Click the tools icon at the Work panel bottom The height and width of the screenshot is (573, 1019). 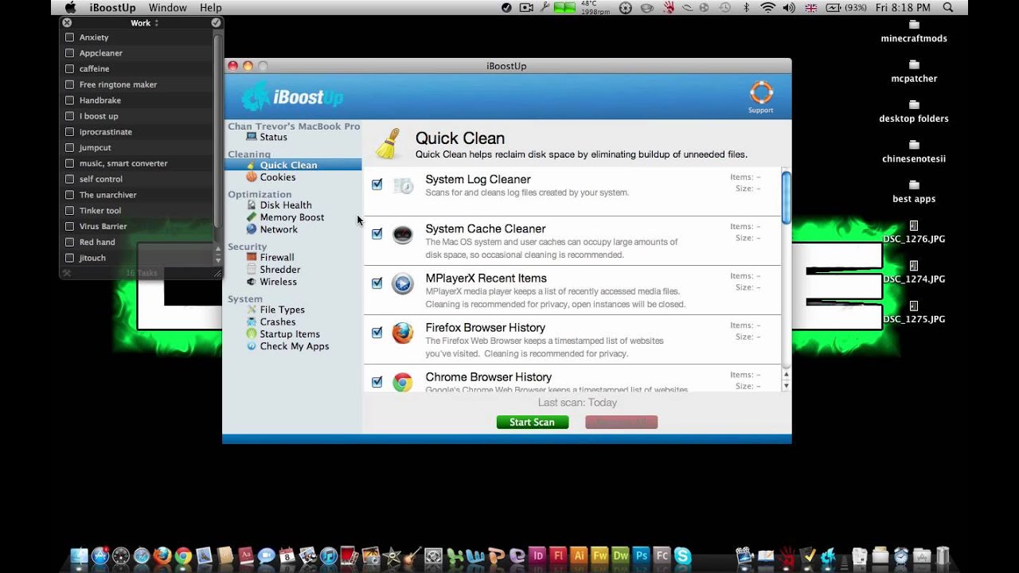tap(67, 273)
